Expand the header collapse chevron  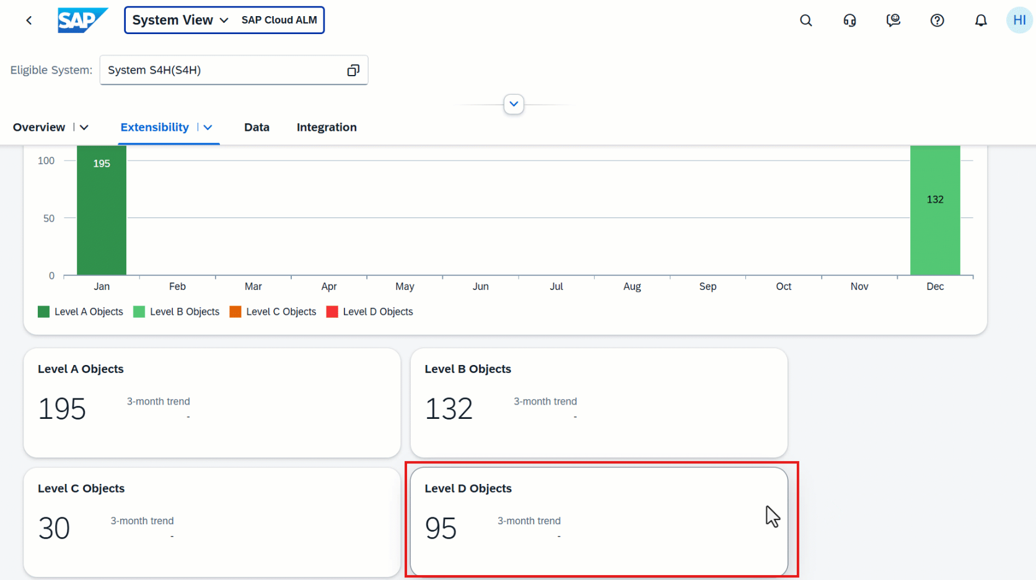tap(514, 104)
